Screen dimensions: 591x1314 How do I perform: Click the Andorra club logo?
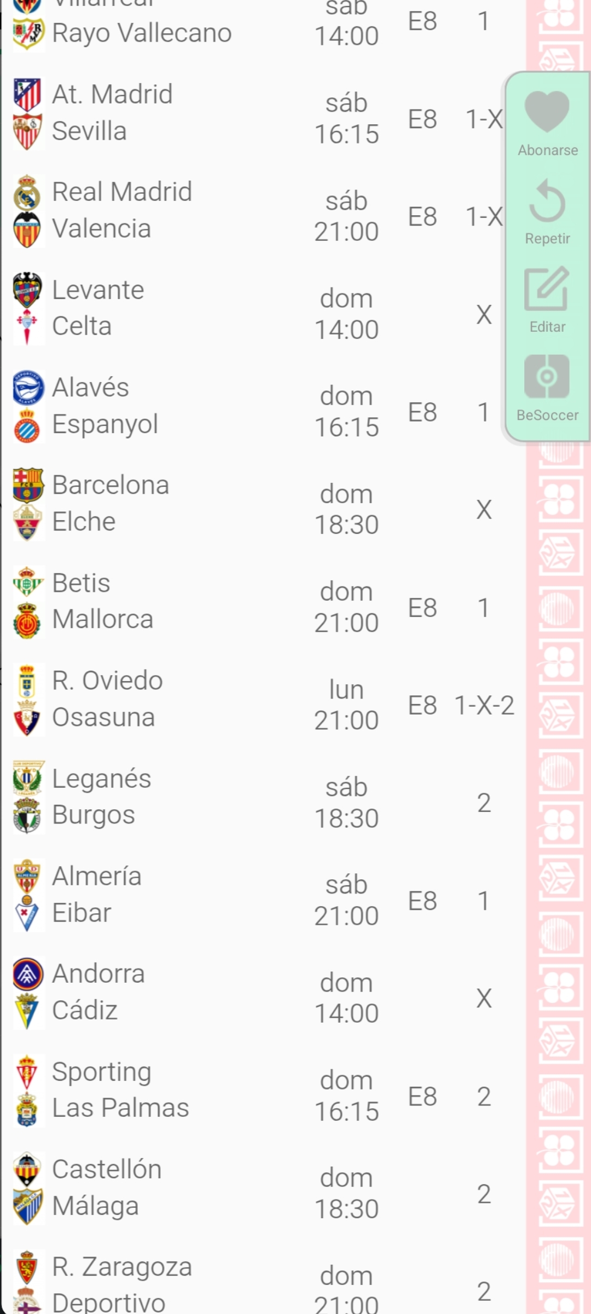(x=28, y=974)
